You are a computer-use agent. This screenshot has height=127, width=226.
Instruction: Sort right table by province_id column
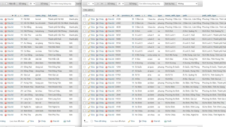coord(127,16)
